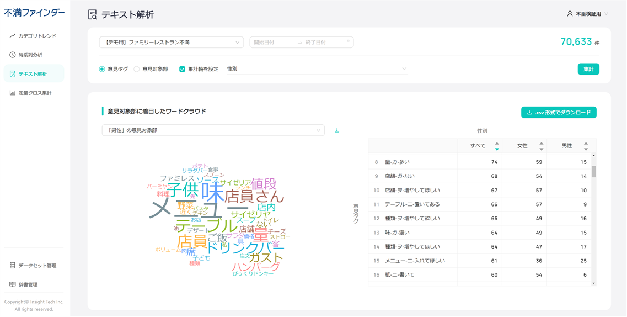Open the 本番検証用 account menu
The width and height of the screenshot is (627, 317).
(x=588, y=14)
